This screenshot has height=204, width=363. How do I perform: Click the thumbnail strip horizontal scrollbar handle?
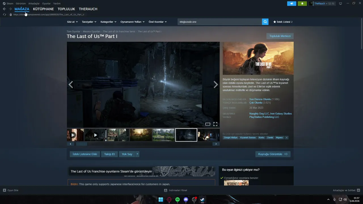81,144
